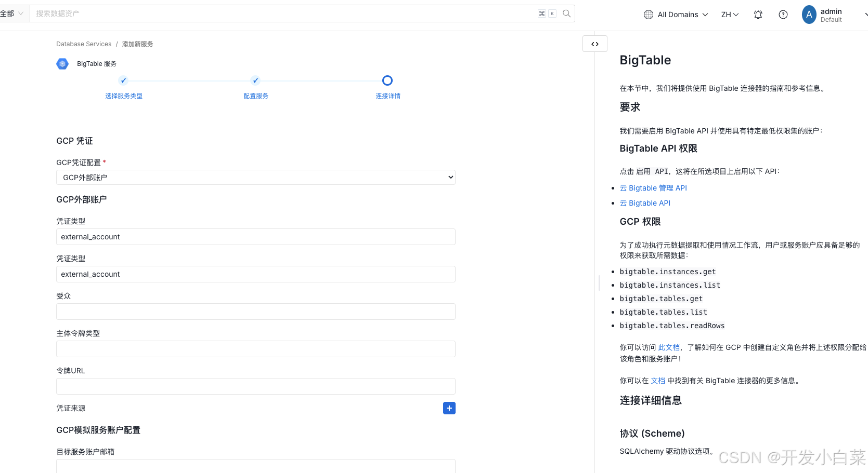Click the 目标服务账户邮箱 input field
This screenshot has height=473, width=868.
click(x=256, y=466)
